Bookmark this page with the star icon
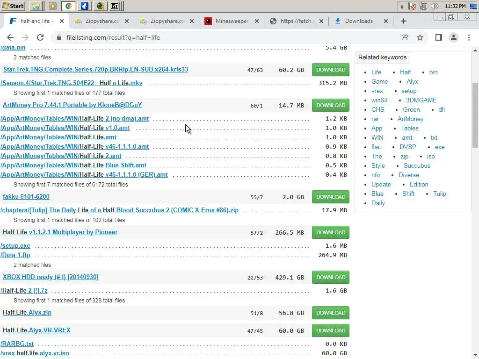This screenshot has width=479, height=359. click(420, 37)
